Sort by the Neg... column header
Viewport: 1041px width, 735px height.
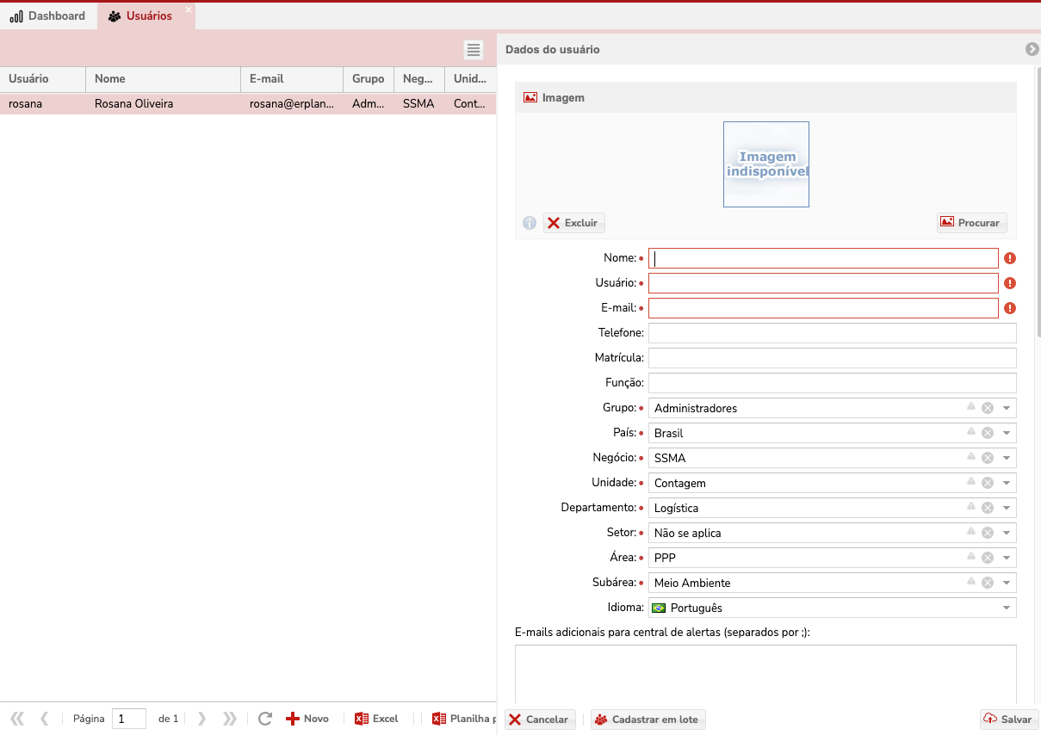(x=419, y=79)
